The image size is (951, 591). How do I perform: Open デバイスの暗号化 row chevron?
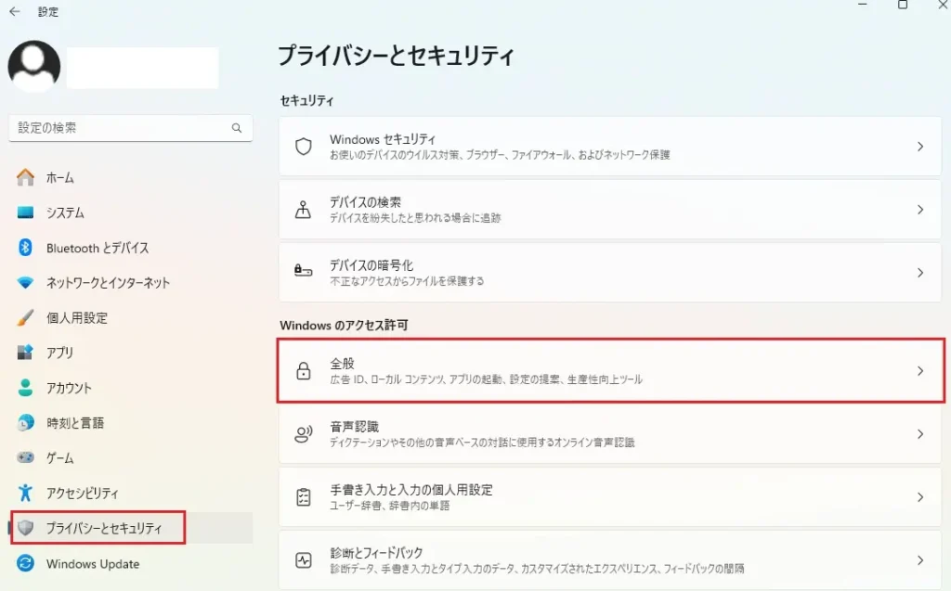point(920,273)
